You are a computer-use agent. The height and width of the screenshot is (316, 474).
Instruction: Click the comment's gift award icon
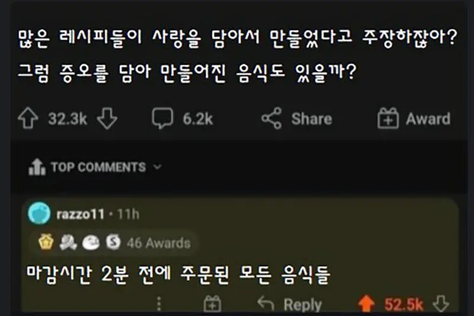coord(212,304)
